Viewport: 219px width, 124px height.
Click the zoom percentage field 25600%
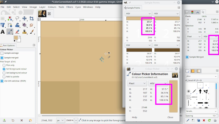point(70,120)
